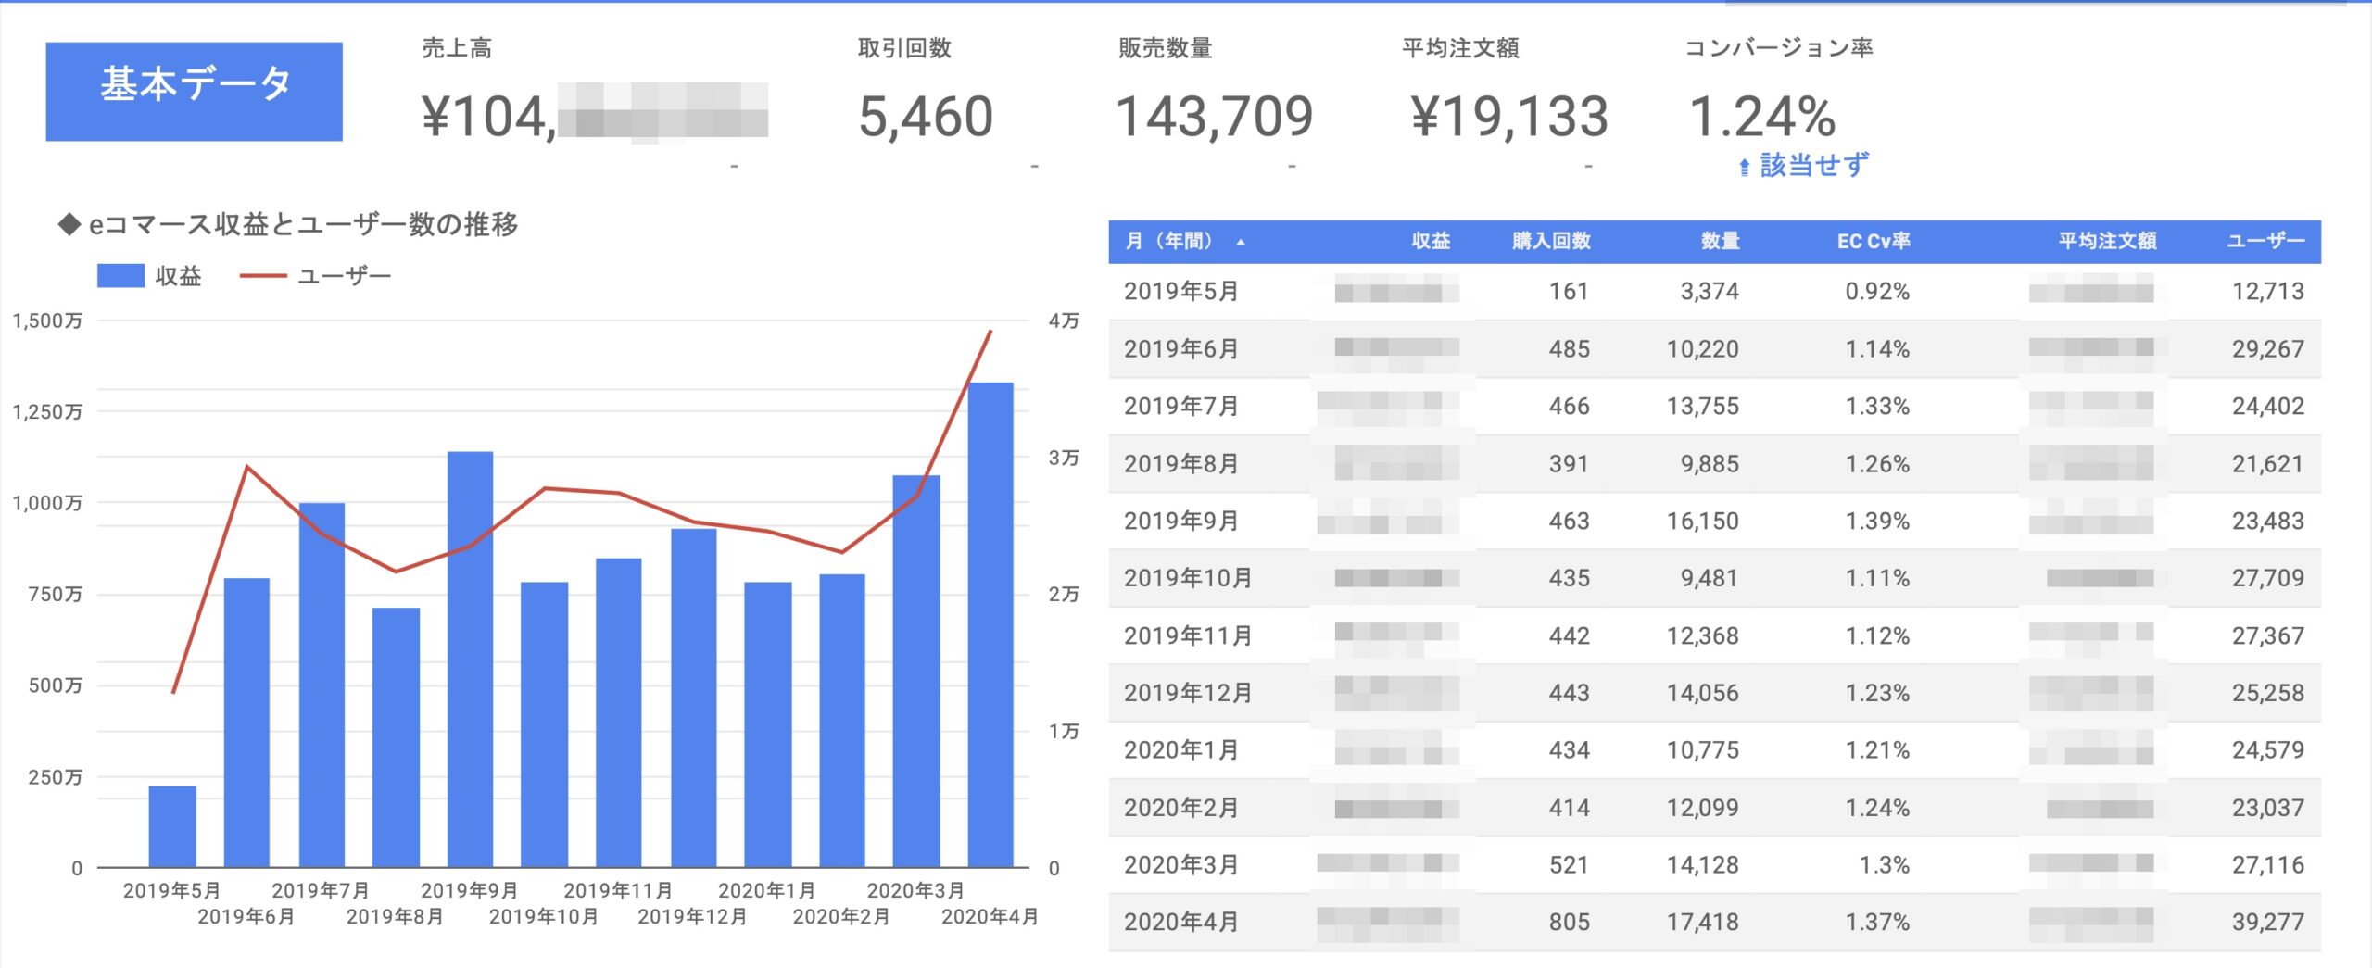
Task: Select the 2019年9月 bar in chart
Action: [470, 659]
